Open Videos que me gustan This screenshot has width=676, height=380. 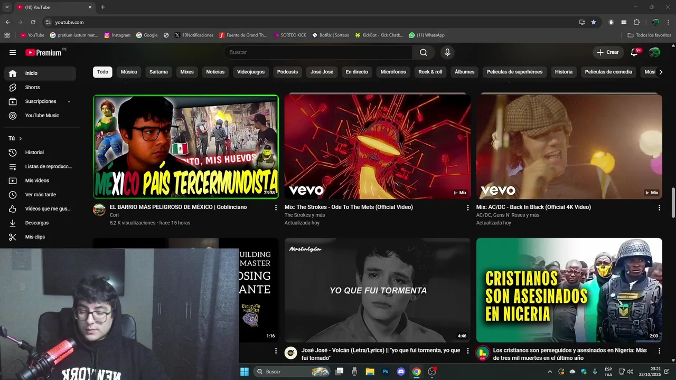pyautogui.click(x=40, y=208)
